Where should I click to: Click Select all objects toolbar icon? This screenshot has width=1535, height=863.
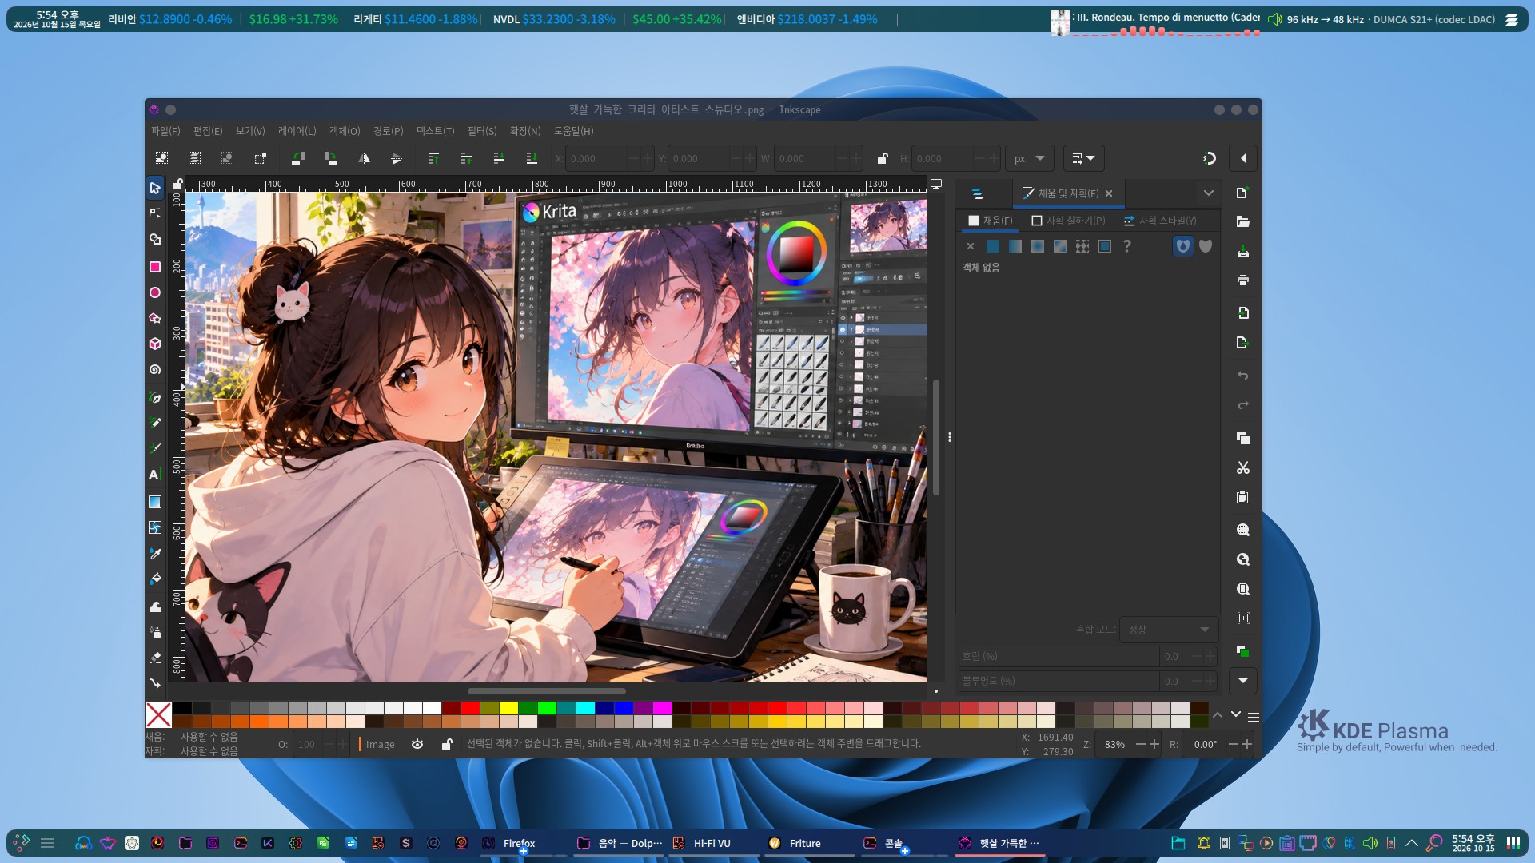pos(161,158)
